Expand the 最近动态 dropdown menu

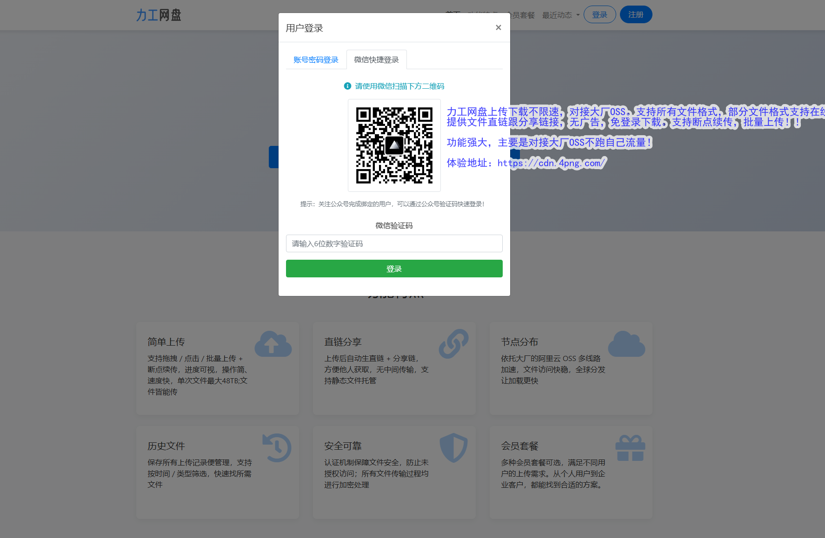561,15
